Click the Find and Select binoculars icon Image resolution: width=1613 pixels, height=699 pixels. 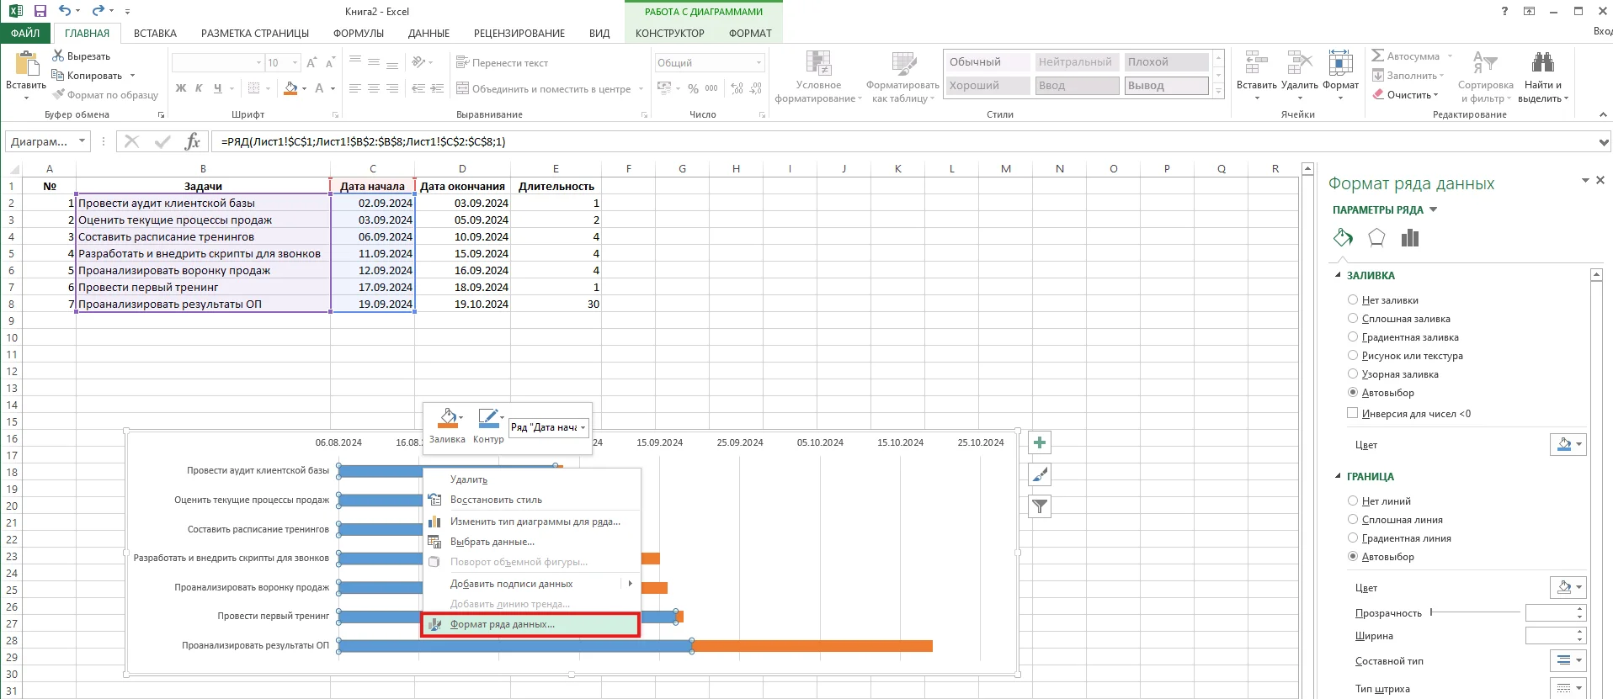[1543, 64]
